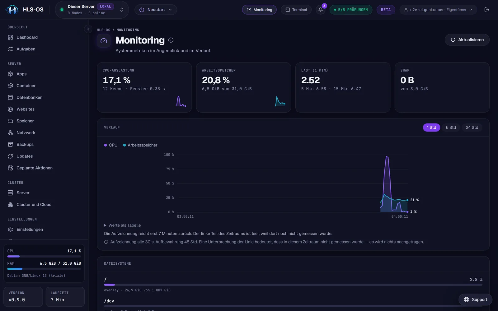Click the 5/5 Prüfungen status badge
Image resolution: width=498 pixels, height=311 pixels.
[x=351, y=10]
